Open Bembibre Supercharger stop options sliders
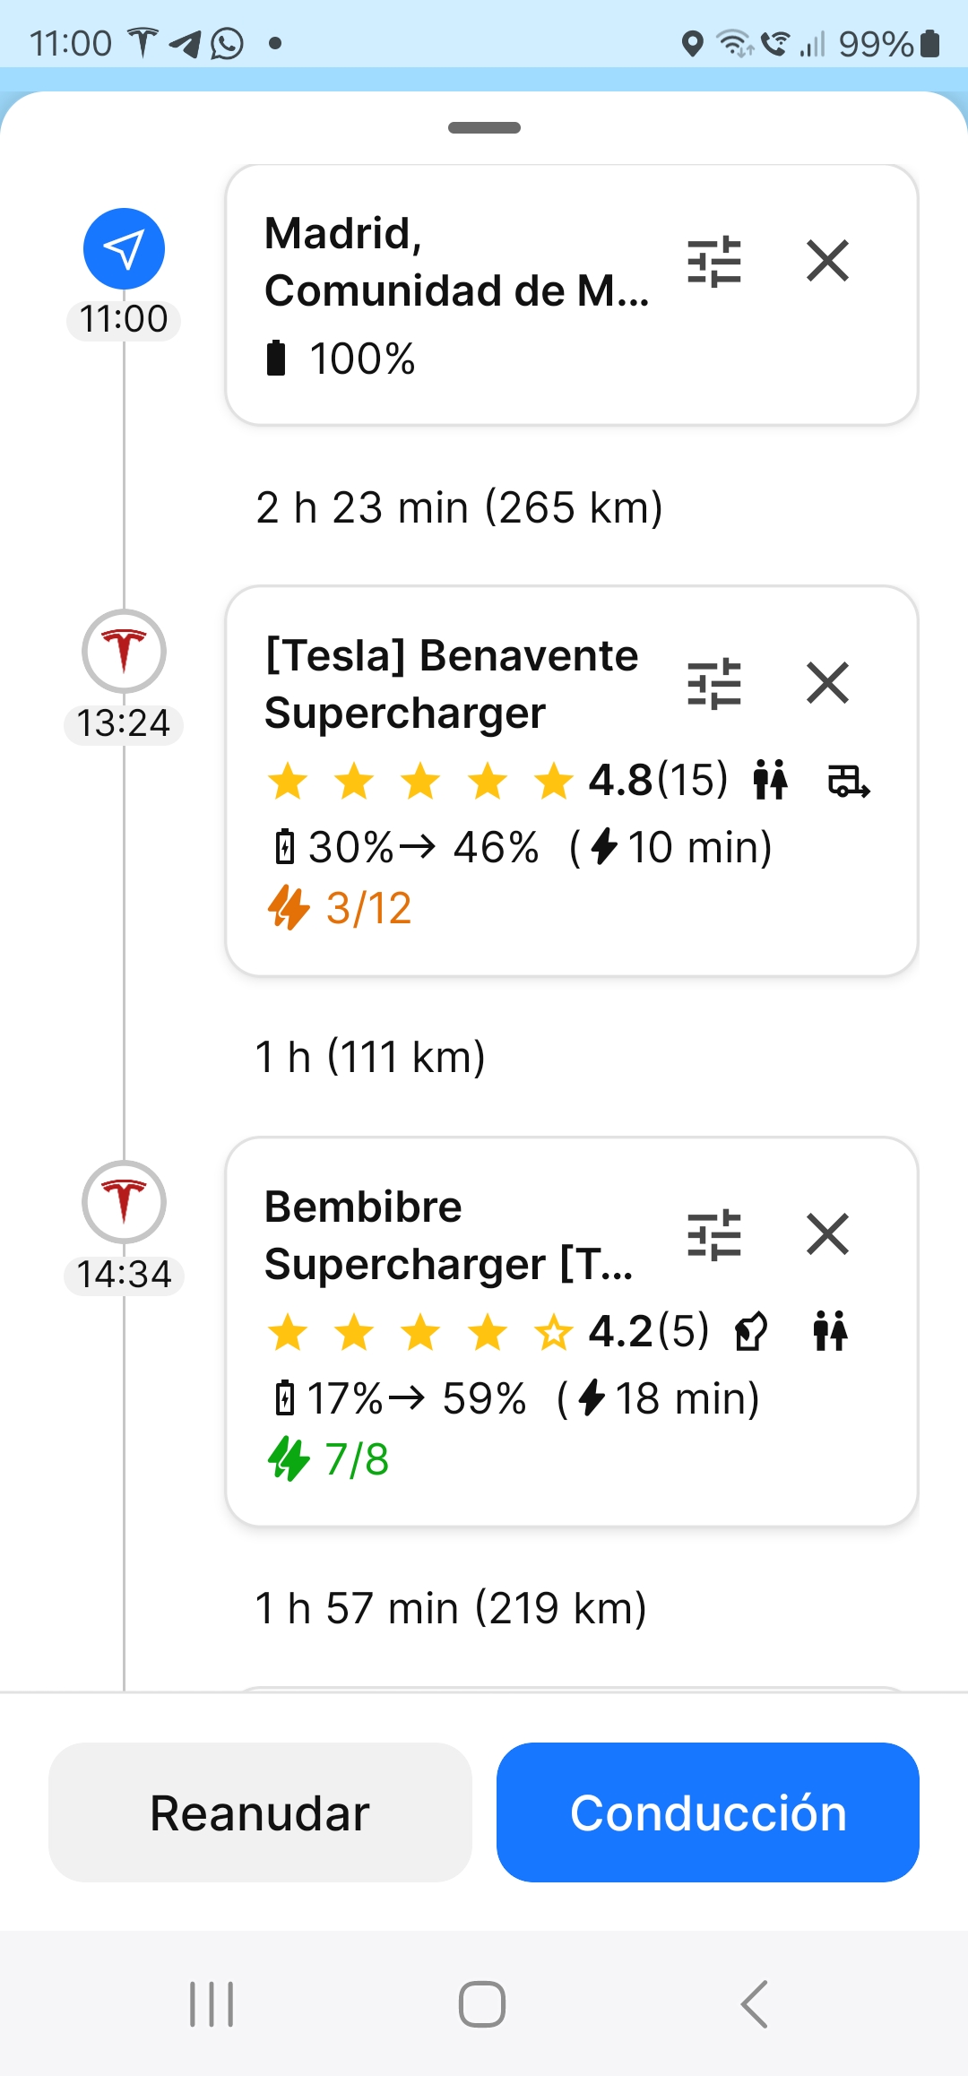Image resolution: width=968 pixels, height=2076 pixels. point(713,1235)
